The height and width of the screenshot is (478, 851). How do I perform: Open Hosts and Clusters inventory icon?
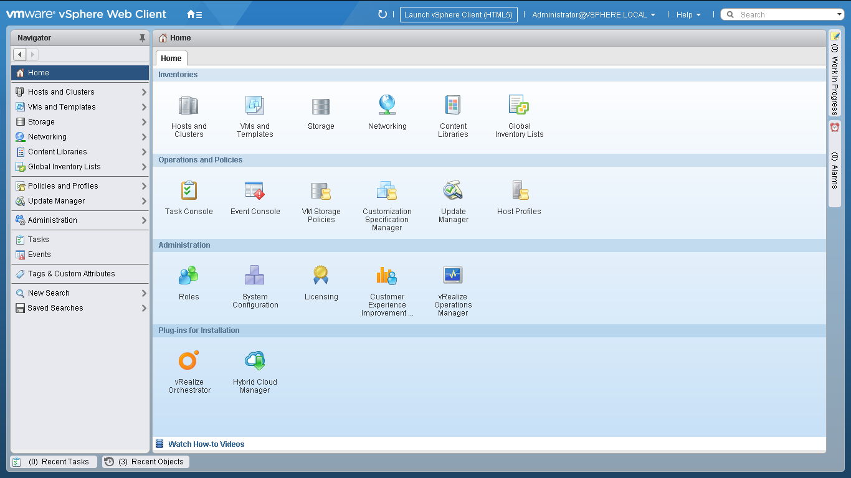coord(189,106)
